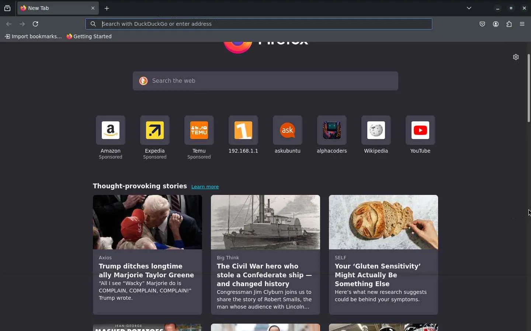
Task: Click the Search the web box
Action: tap(265, 81)
